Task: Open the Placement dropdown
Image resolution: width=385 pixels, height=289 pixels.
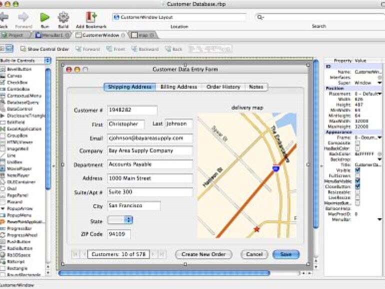Action: coord(379,94)
